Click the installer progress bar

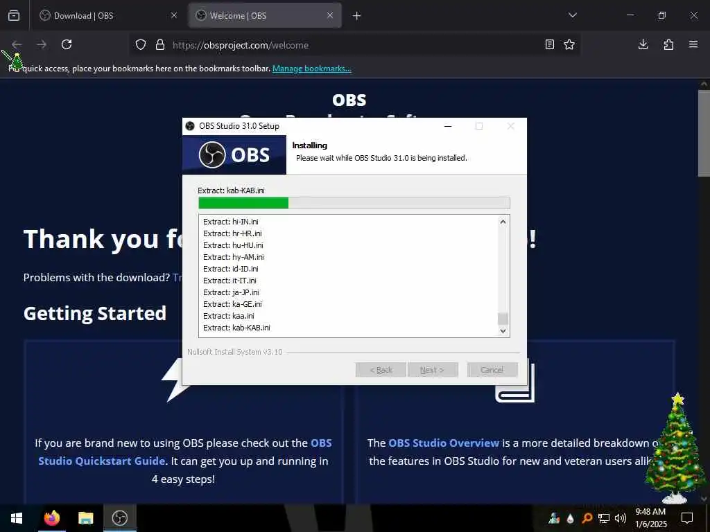click(354, 203)
